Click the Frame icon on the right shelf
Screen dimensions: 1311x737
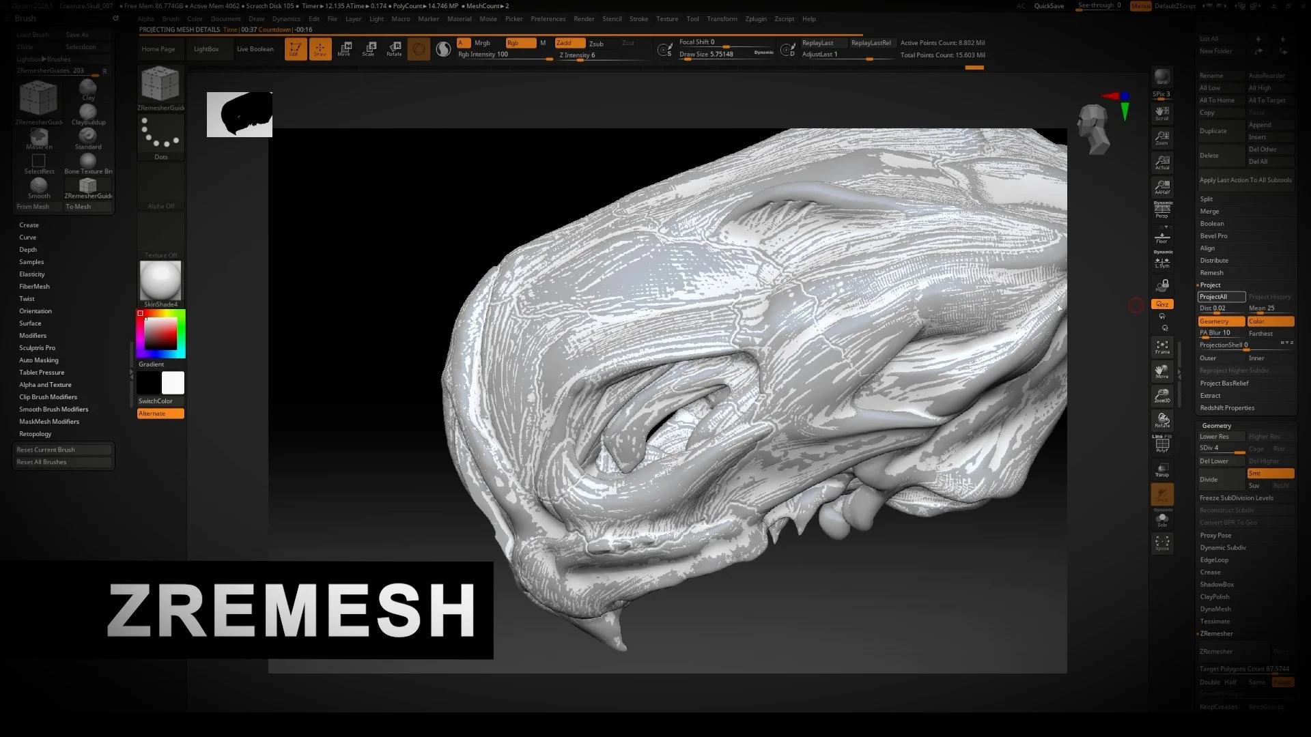[1161, 347]
